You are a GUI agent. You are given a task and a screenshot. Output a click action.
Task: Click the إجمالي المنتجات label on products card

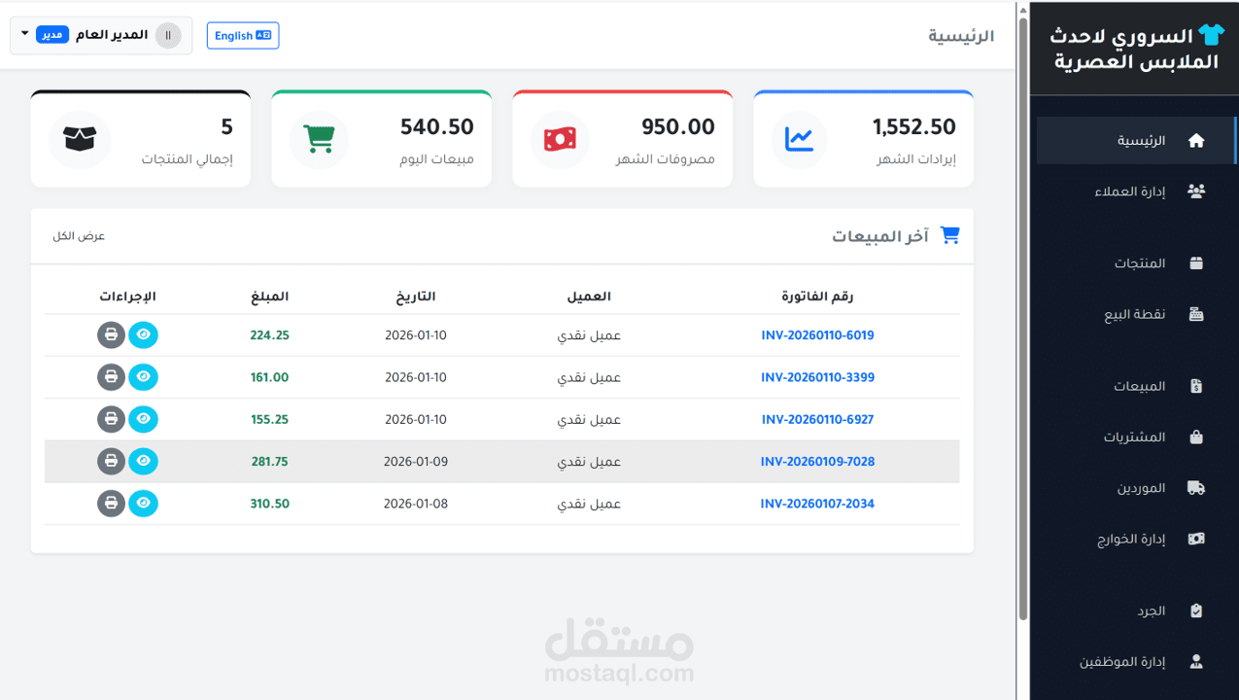tap(188, 158)
